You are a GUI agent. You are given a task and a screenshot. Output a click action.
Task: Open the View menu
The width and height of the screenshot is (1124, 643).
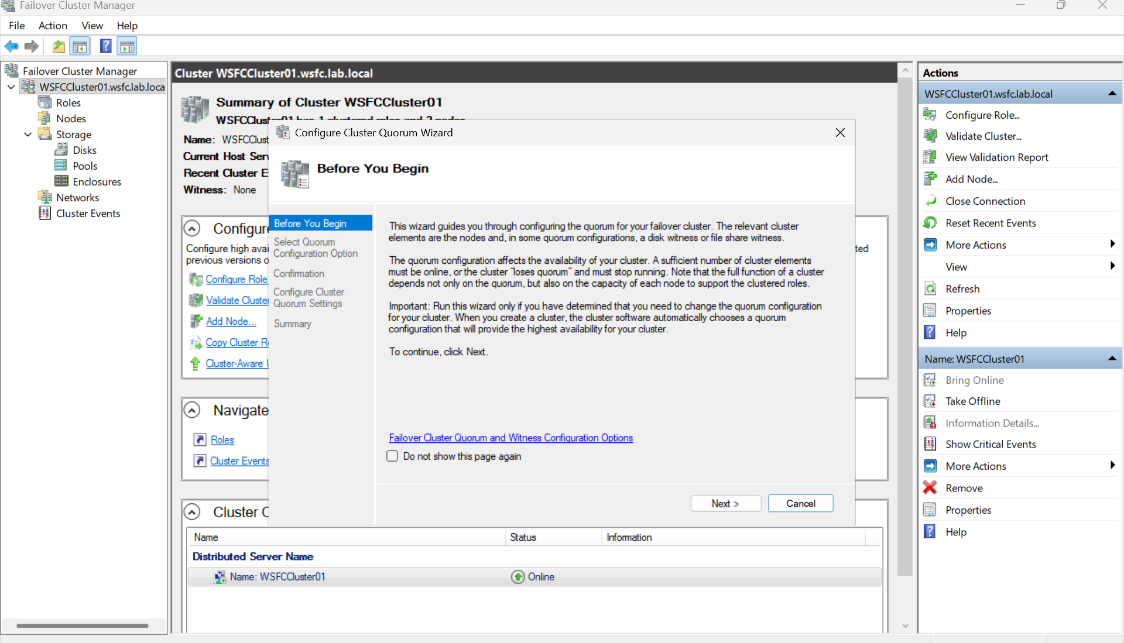pos(92,25)
